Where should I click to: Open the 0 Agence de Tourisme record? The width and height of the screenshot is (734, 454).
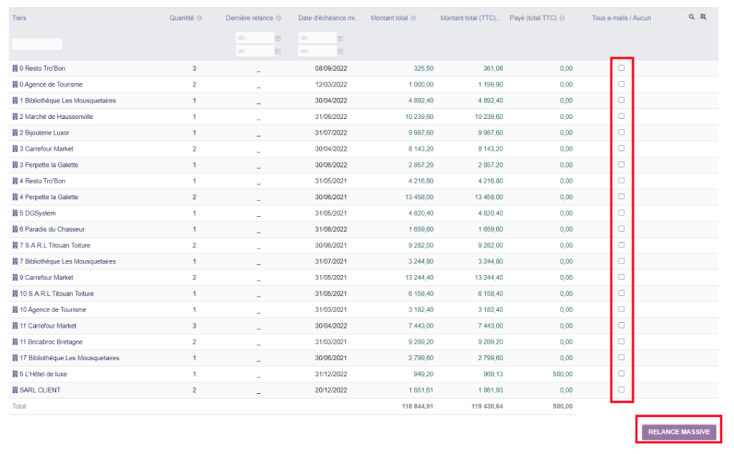52,84
